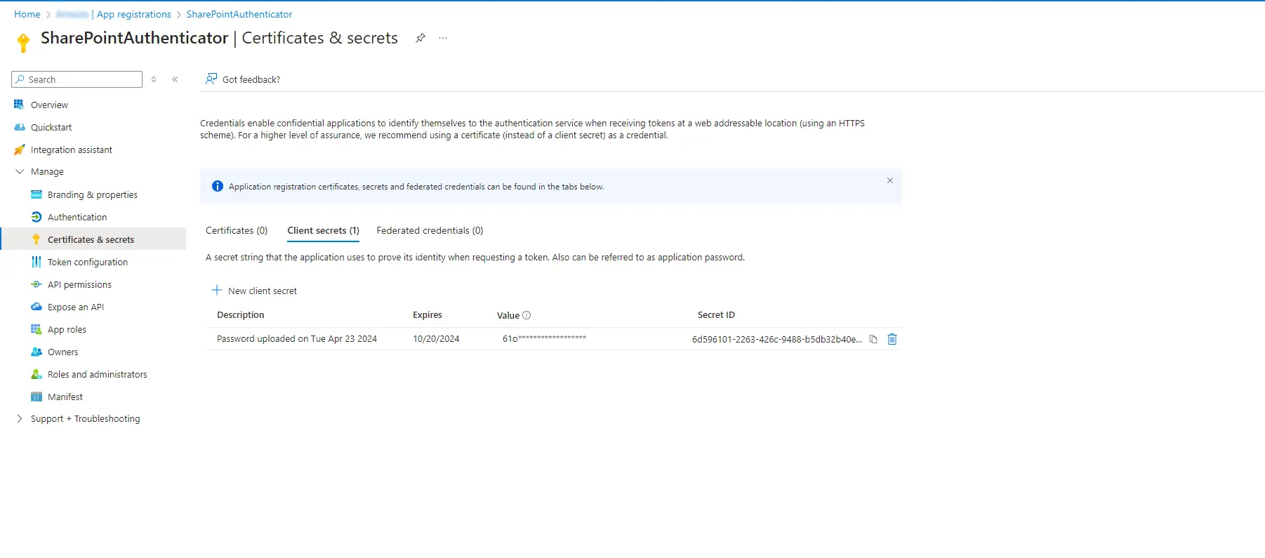The height and width of the screenshot is (558, 1265).
Task: Switch to the Certificates (0) tab
Action: 237,230
